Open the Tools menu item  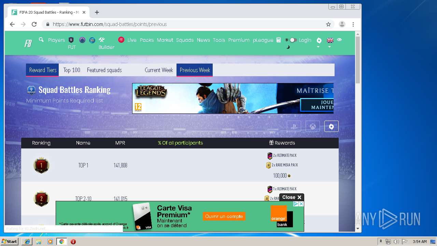coord(219,40)
